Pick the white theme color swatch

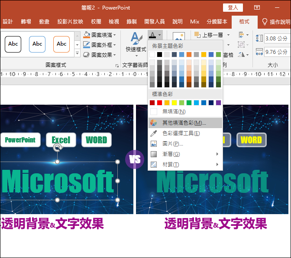tap(152, 55)
